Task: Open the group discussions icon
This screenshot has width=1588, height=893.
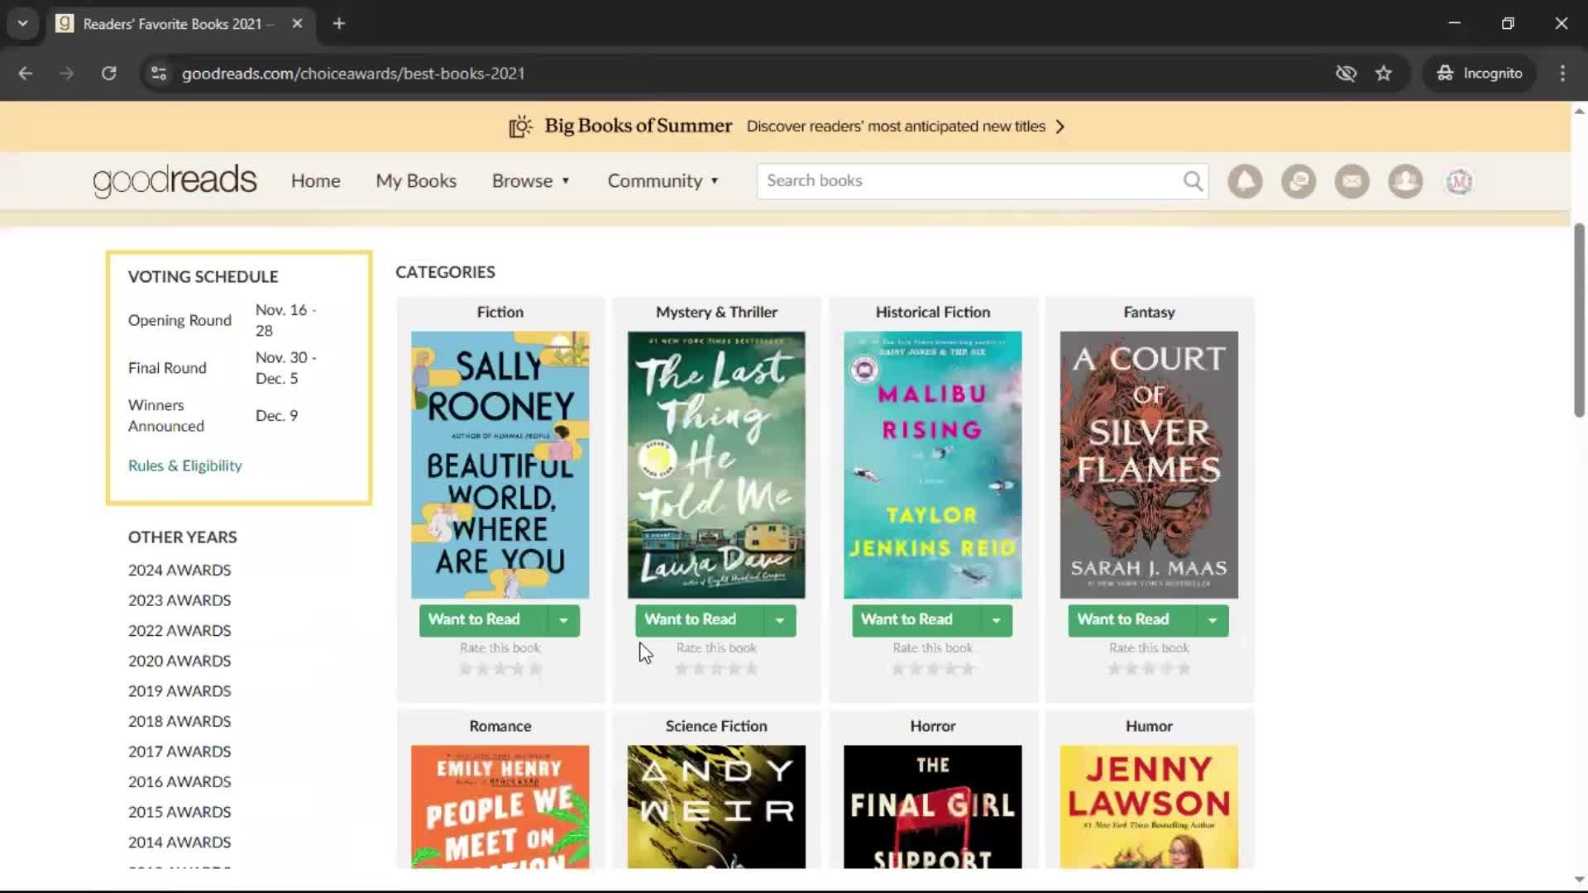Action: click(x=1299, y=181)
